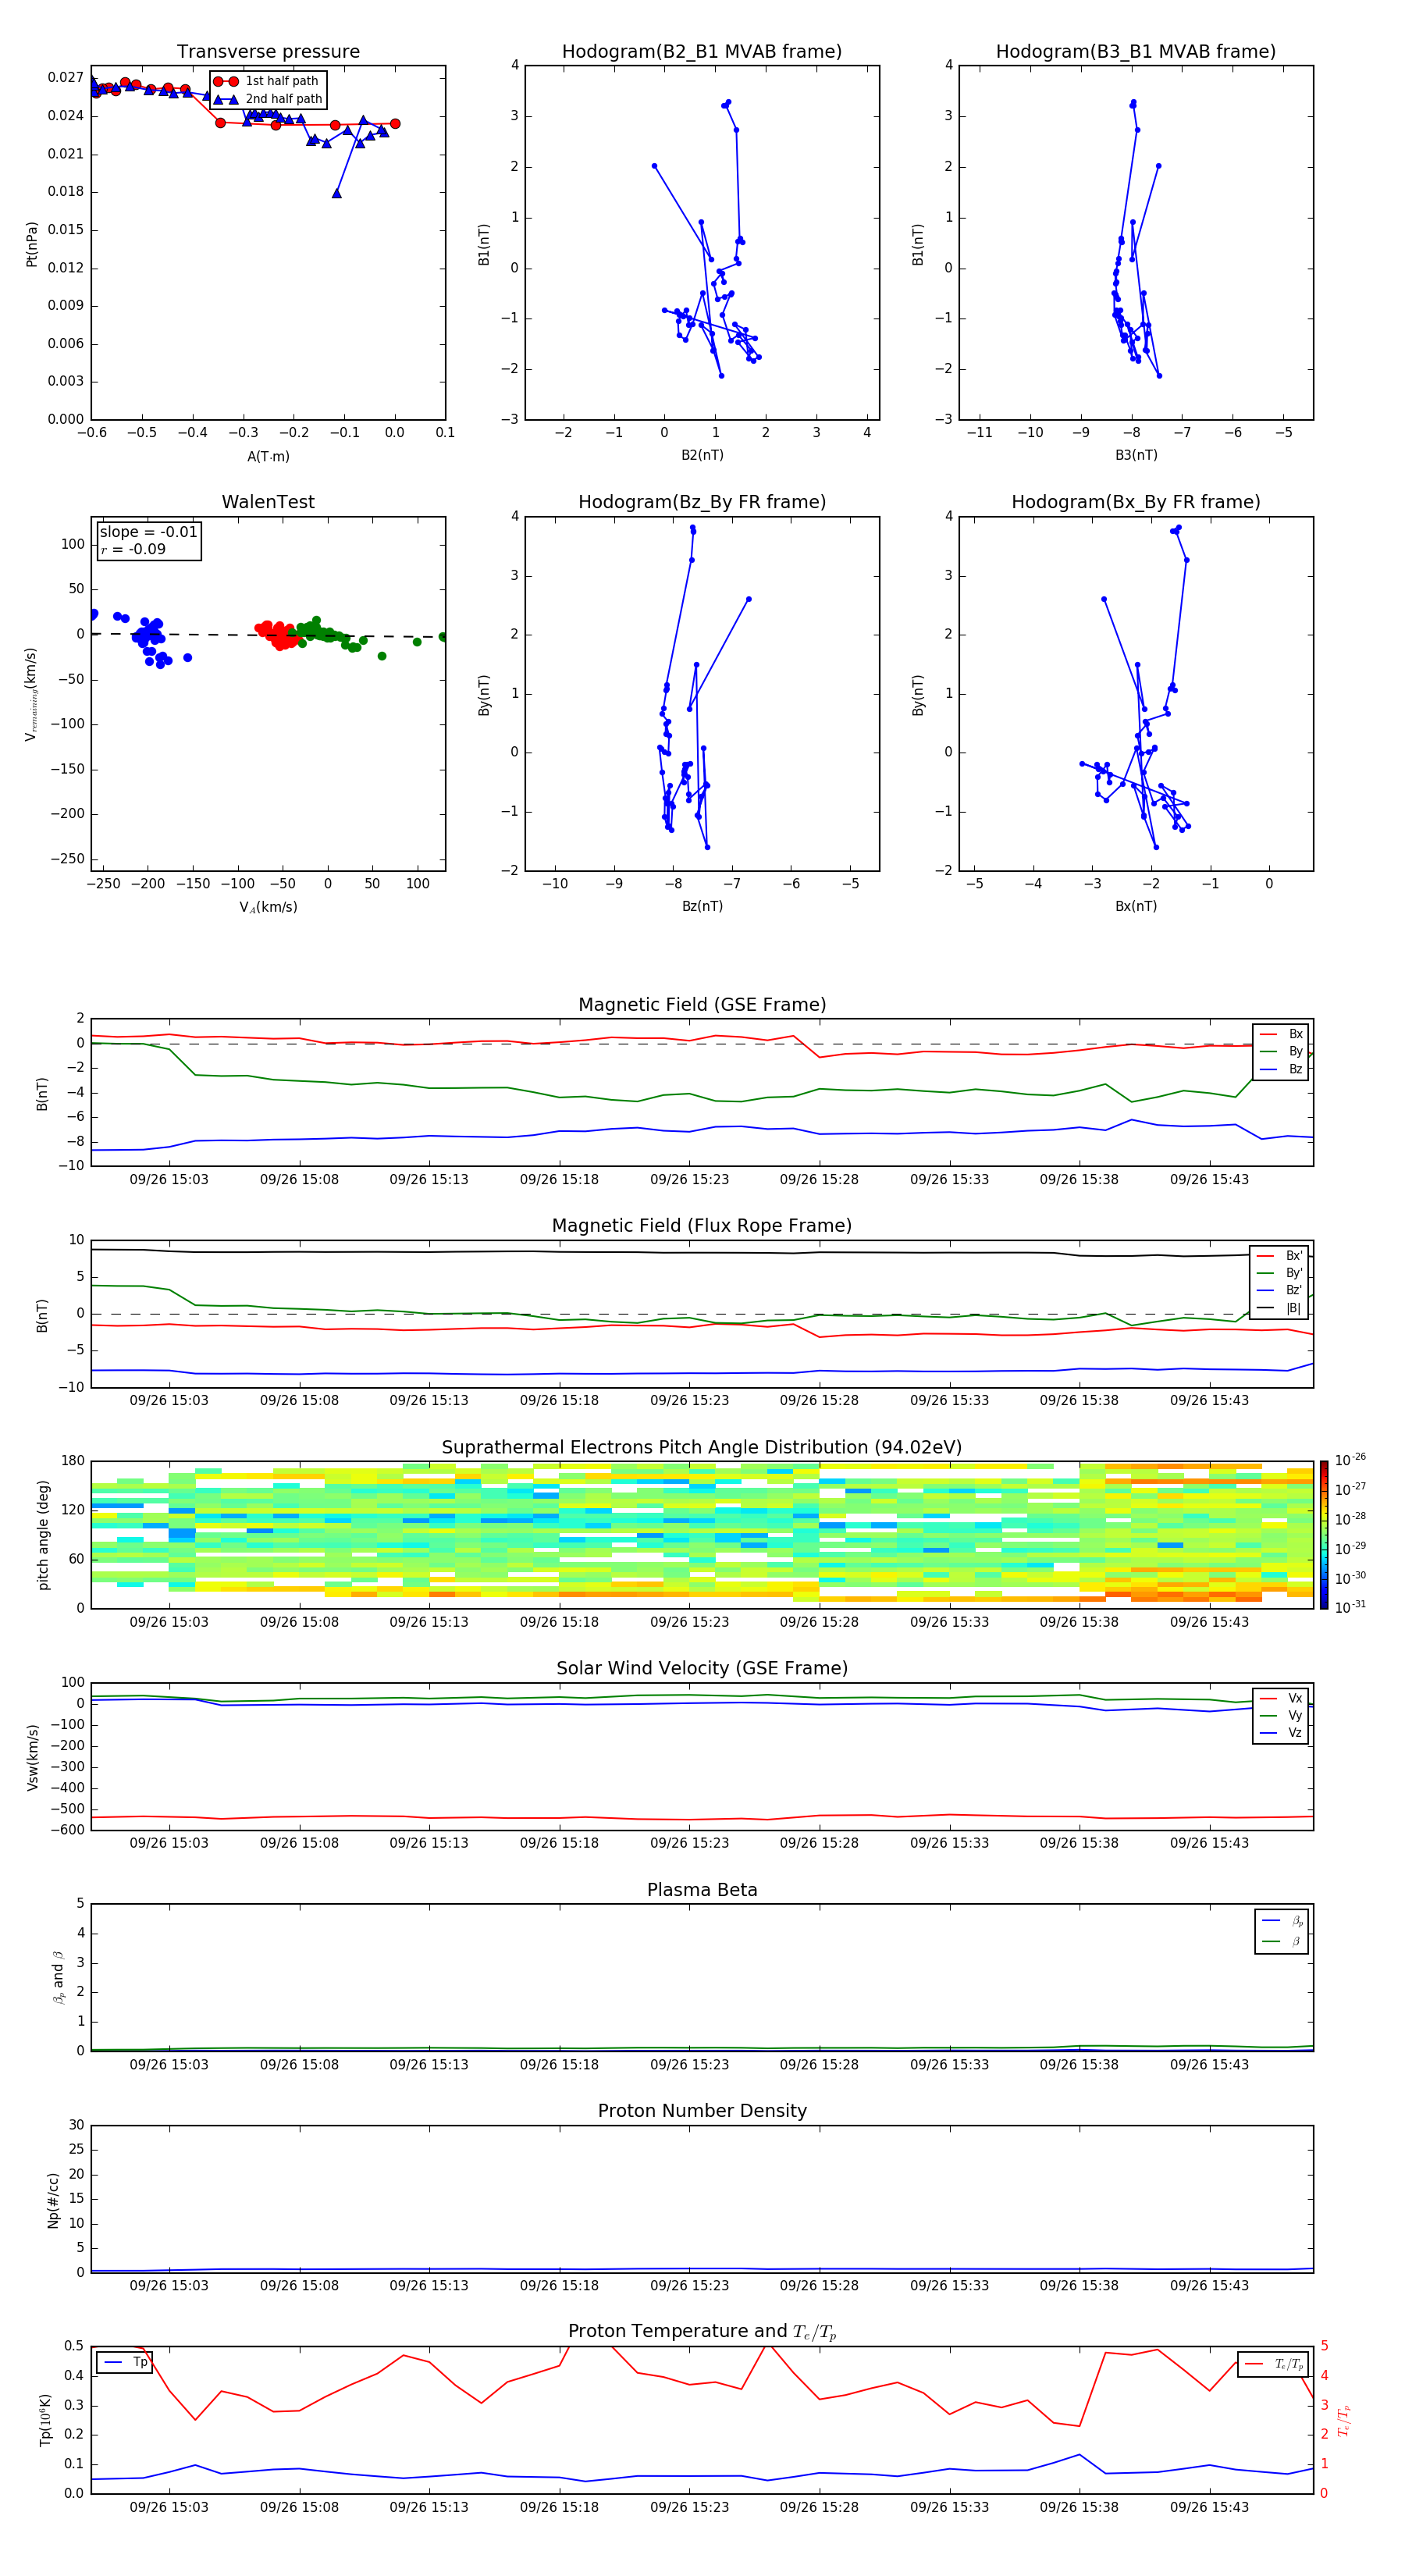This screenshot has height=2576, width=1405.
Task: Click the "Plasma Beta" plot title
Action: pos(702,1890)
